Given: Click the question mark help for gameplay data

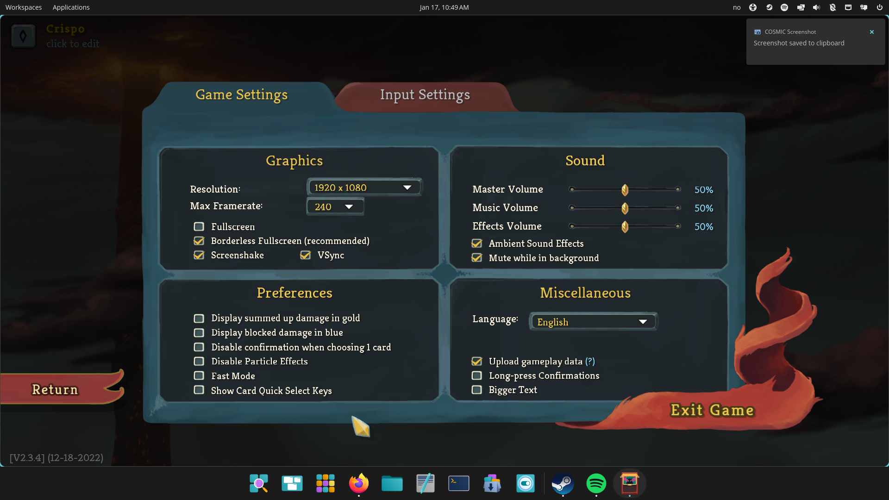Looking at the screenshot, I should click(x=590, y=361).
